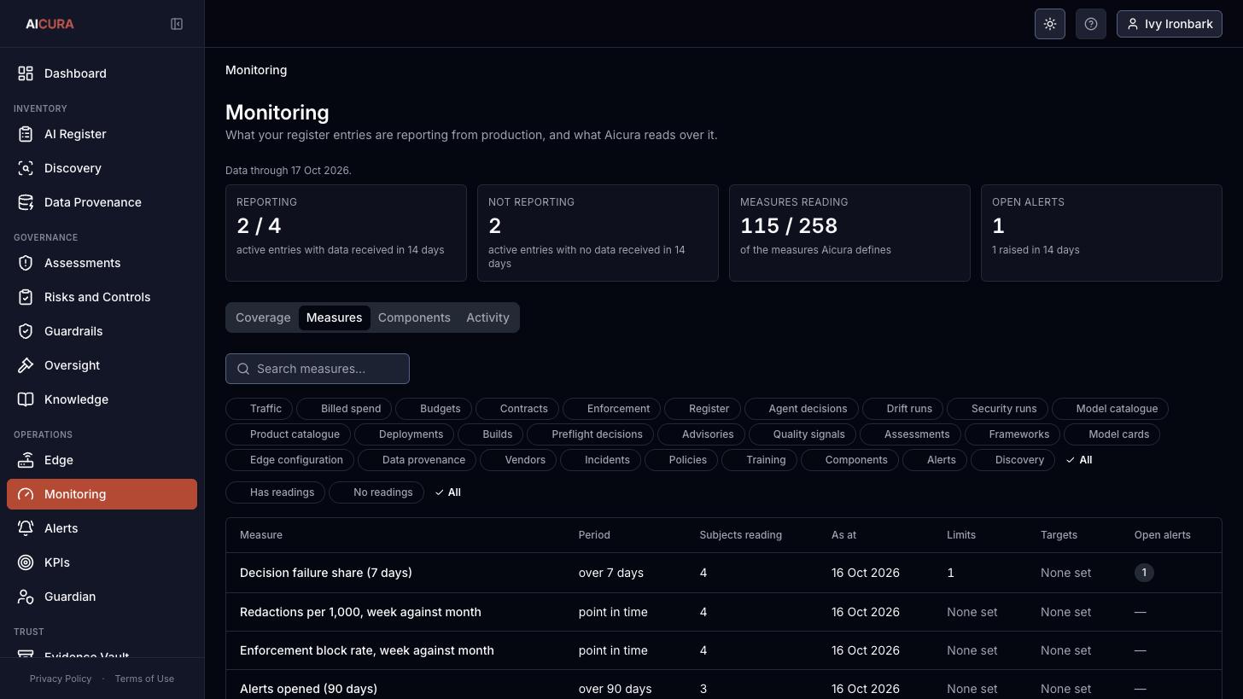Collapse the sidebar with the panel icon
The width and height of the screenshot is (1243, 699).
pos(177,24)
